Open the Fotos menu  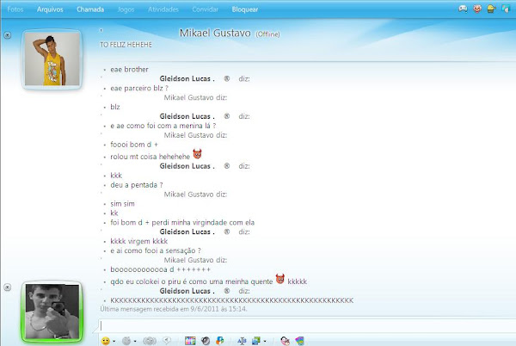click(x=15, y=9)
